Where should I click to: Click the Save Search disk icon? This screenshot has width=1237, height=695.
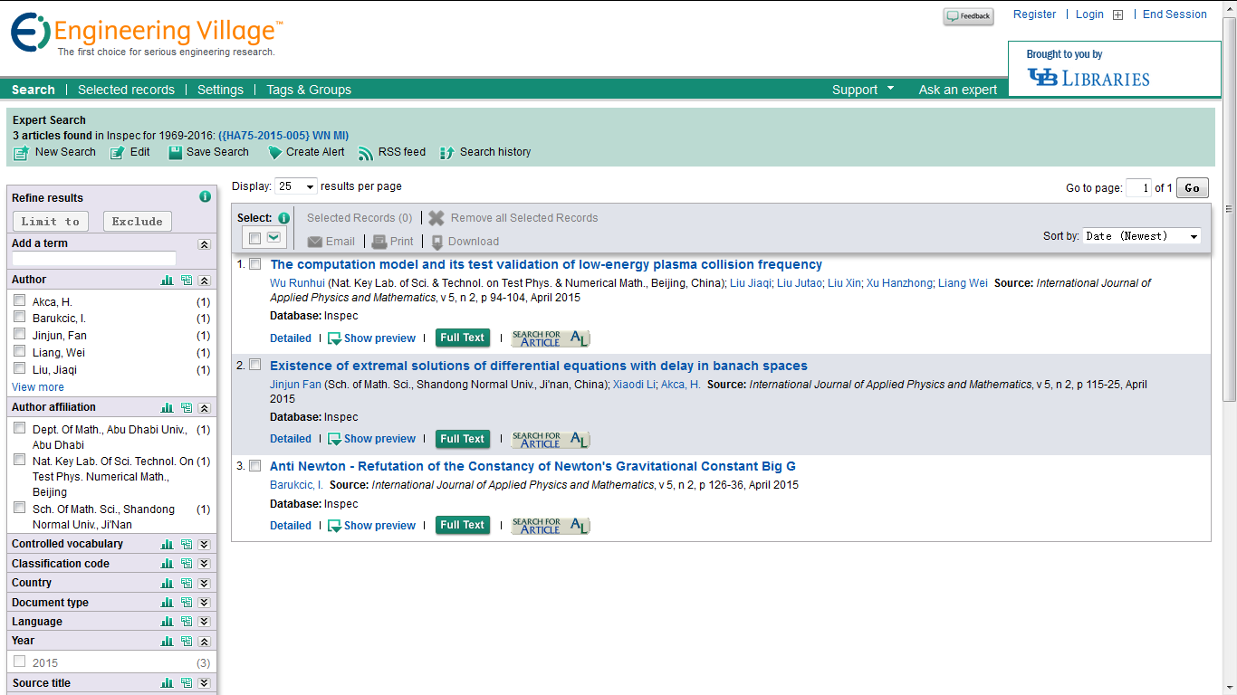tap(176, 153)
